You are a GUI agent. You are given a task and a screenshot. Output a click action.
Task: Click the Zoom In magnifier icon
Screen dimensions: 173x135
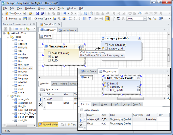150,19
